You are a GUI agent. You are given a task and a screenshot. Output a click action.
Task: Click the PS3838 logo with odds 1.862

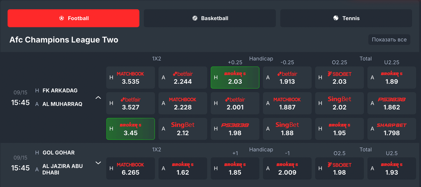pyautogui.click(x=391, y=99)
